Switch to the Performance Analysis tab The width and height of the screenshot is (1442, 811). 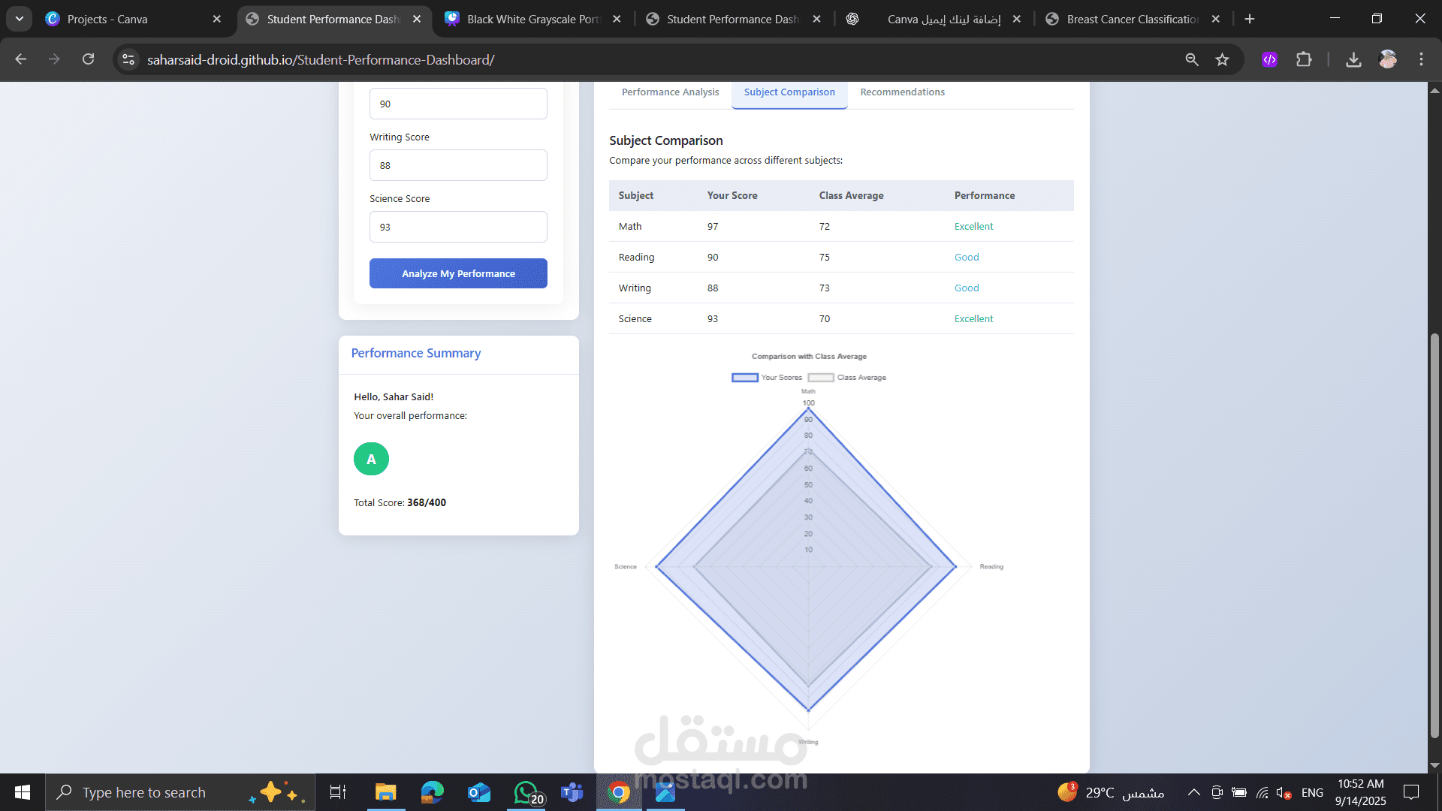pos(670,92)
